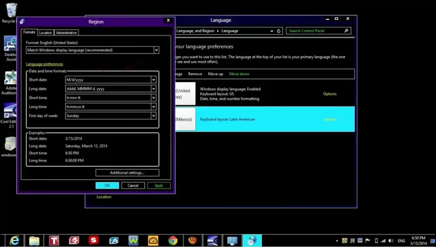
Task: Maximize the Language window
Action: pyautogui.click(x=336, y=19)
